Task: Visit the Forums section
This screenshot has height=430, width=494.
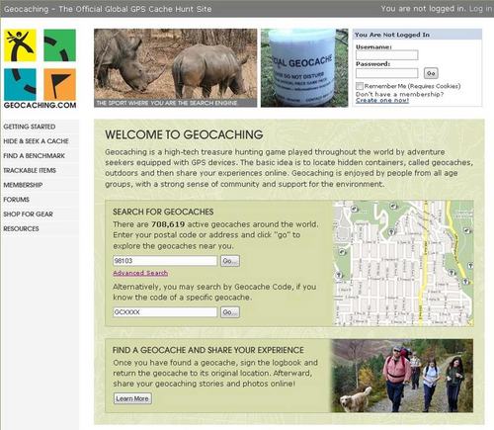Action: (16, 200)
